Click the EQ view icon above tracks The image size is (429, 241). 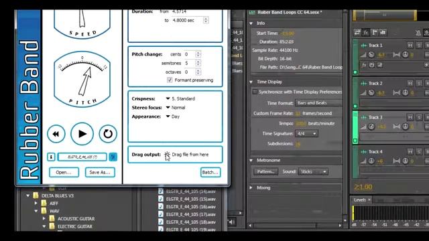[383, 33]
